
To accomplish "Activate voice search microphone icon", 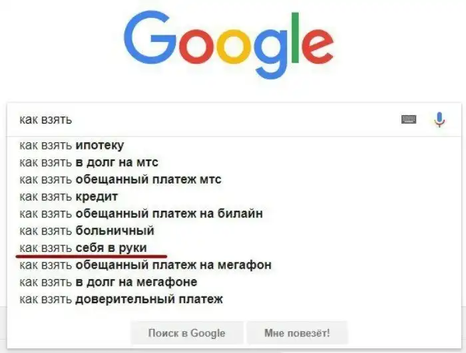I will (439, 120).
